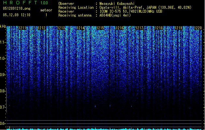Click the 1212 time marker
Image resolution: width=205 pixels, height=130 pixels.
coord(41,28)
